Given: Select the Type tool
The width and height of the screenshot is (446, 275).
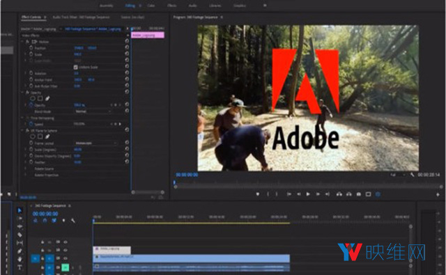Looking at the screenshot, I should pos(20,267).
